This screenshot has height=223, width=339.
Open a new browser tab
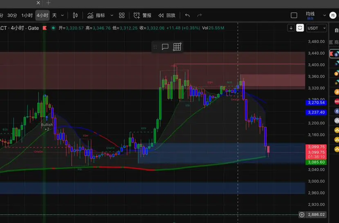coord(48,3)
